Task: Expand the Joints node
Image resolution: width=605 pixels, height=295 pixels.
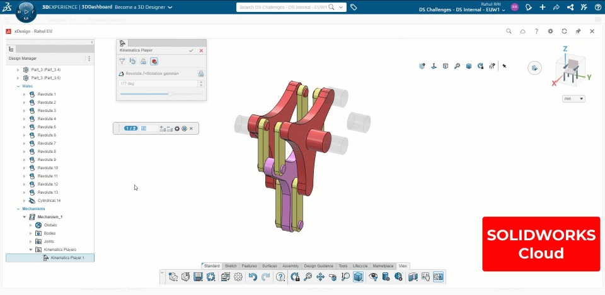Action: (x=31, y=242)
